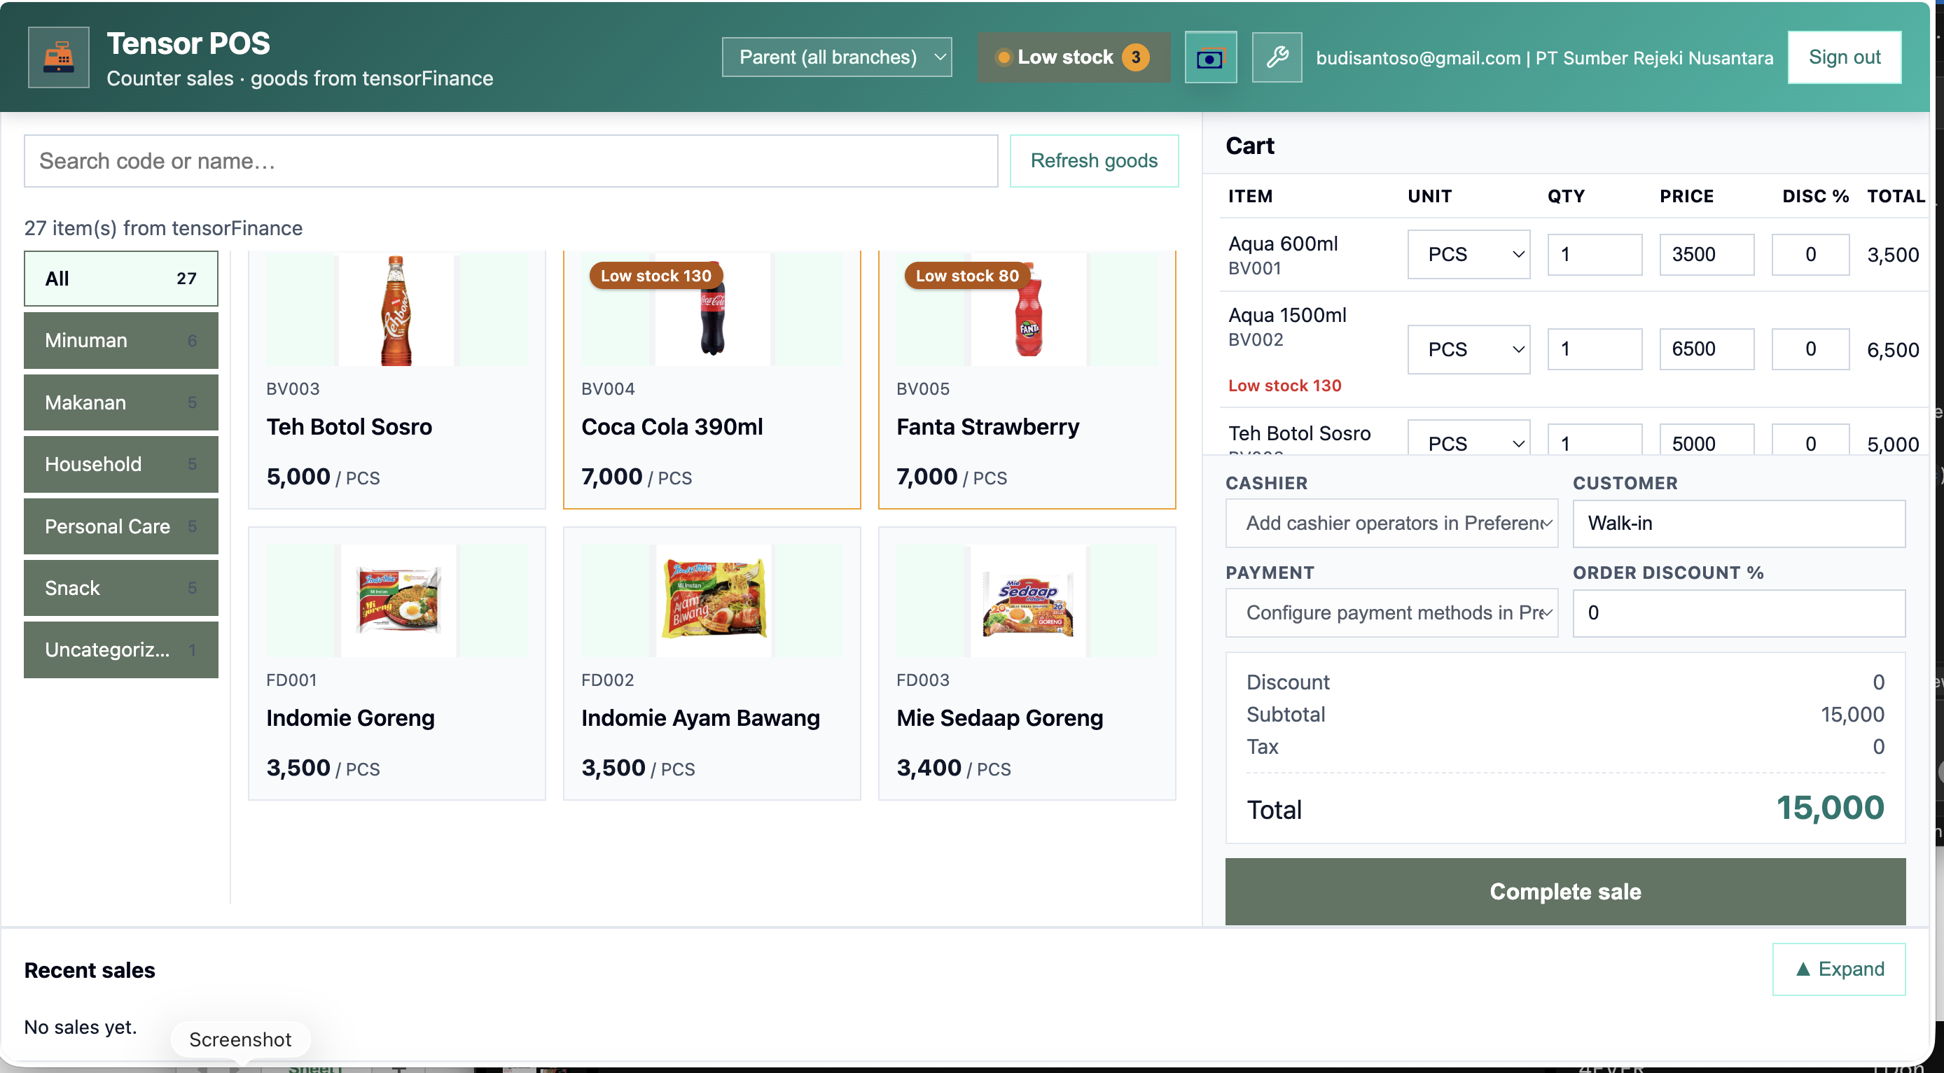This screenshot has height=1073, width=1944.
Task: Open the unit dropdown for Aqua 600ml
Action: pos(1469,254)
